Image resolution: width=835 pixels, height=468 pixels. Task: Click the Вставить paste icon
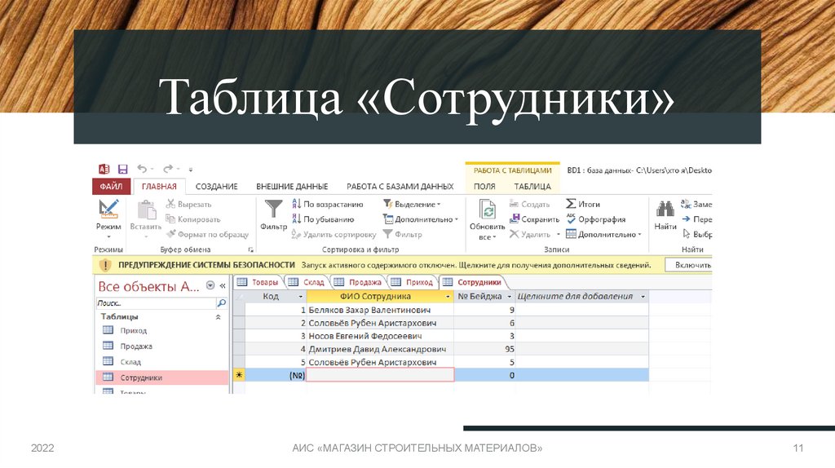[146, 210]
